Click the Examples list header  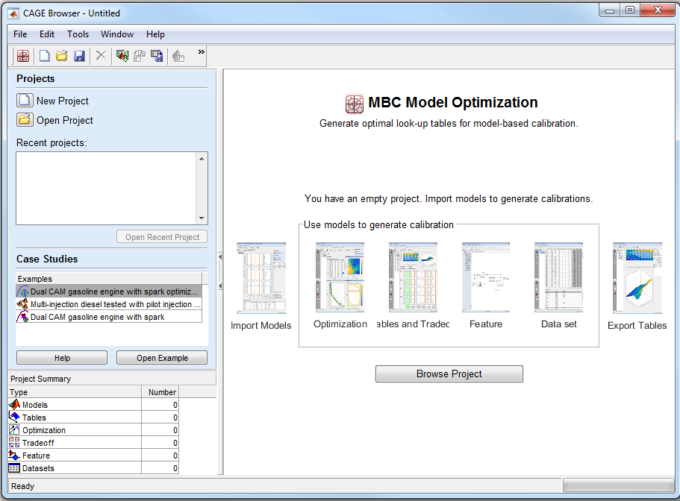109,279
